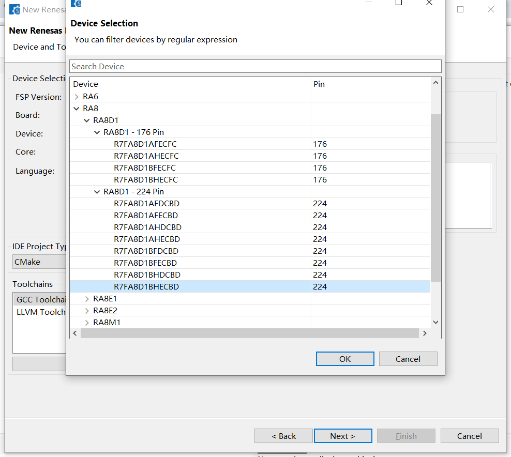Click the horizontal scrollbar thumb
511x457 pixels.
pos(250,333)
